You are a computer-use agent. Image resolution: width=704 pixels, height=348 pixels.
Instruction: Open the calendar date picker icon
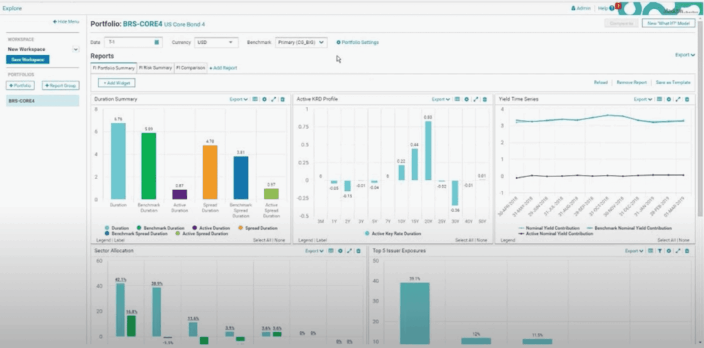click(157, 43)
